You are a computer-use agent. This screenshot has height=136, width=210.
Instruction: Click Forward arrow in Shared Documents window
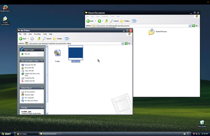[99, 21]
